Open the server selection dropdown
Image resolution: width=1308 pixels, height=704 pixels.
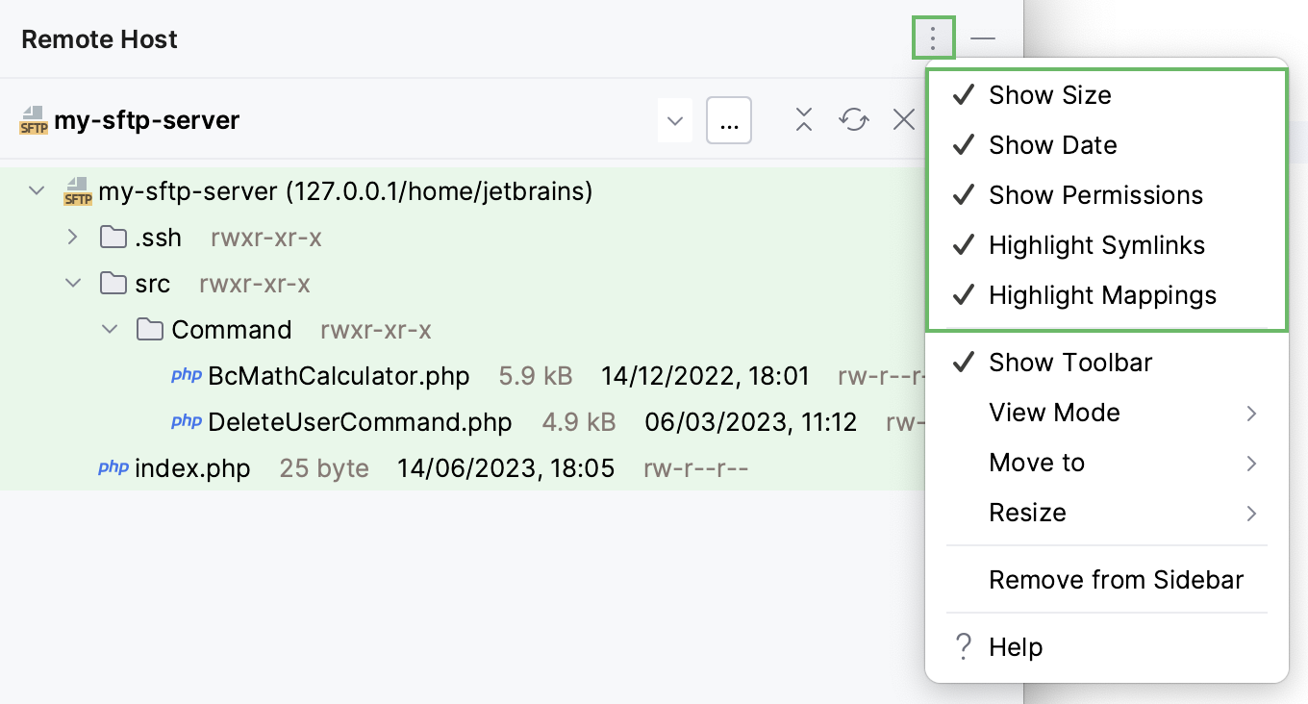coord(675,119)
